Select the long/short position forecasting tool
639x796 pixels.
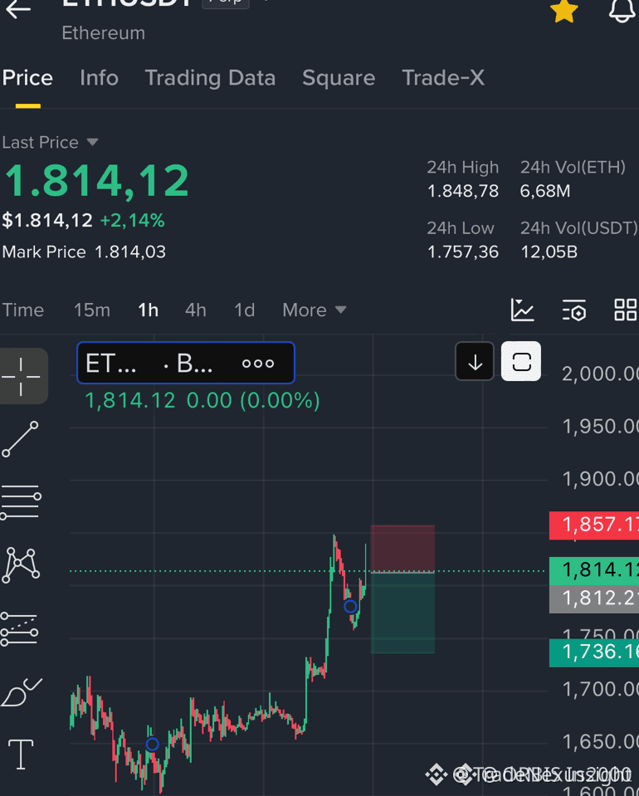pyautogui.click(x=19, y=629)
